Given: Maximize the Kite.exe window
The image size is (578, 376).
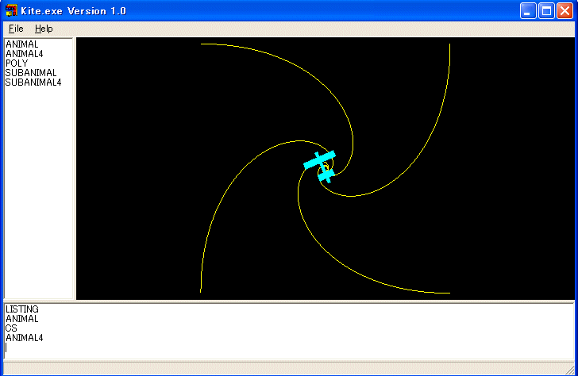Looking at the screenshot, I should pyautogui.click(x=546, y=10).
